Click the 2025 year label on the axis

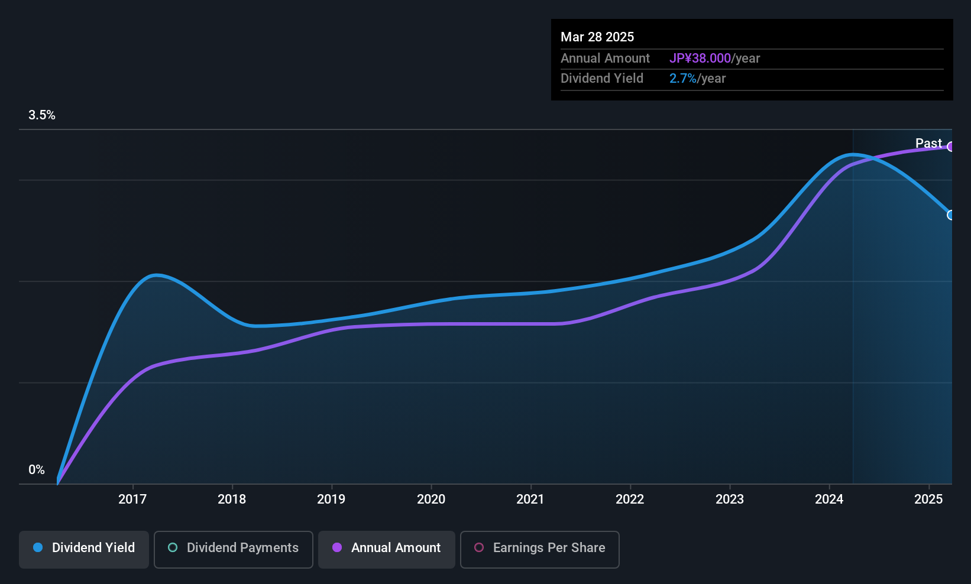tap(928, 499)
